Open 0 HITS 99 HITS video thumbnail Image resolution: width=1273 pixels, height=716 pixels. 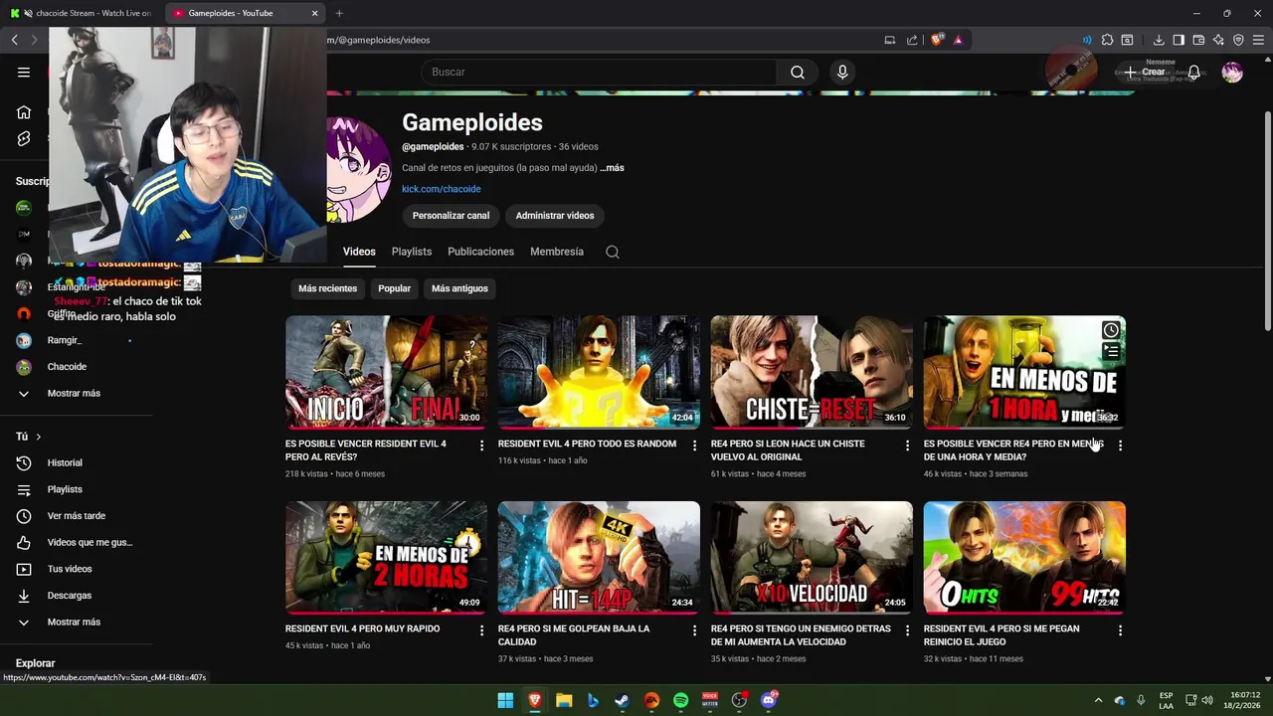point(1024,557)
